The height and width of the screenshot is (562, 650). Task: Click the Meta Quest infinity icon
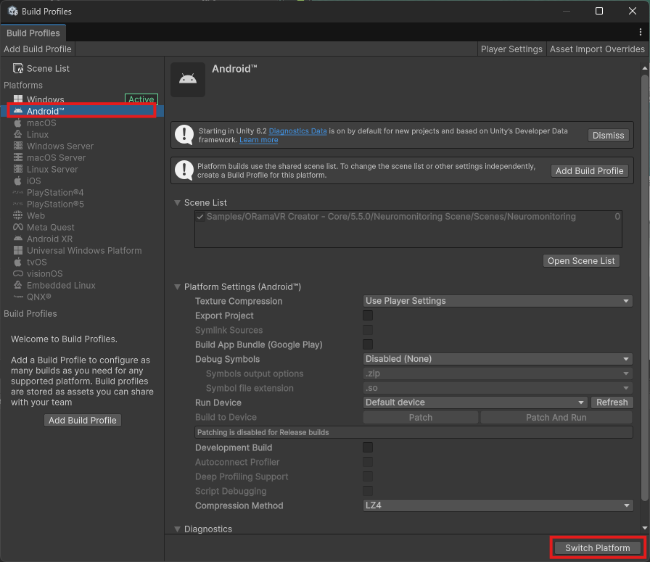[18, 227]
